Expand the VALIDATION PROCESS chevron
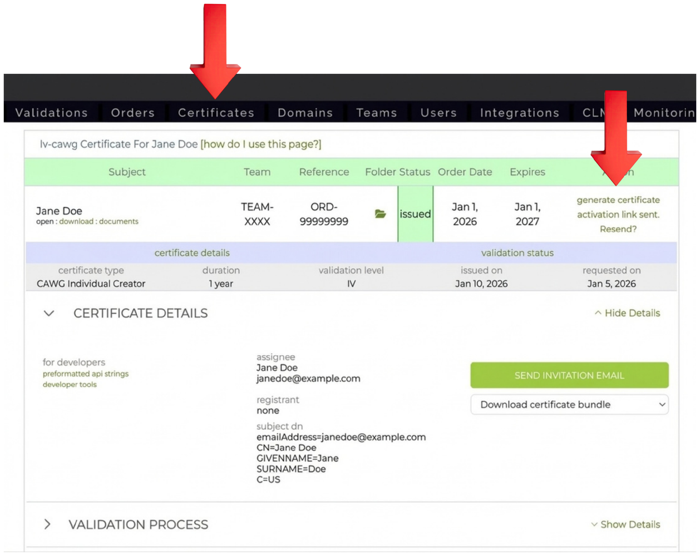Viewport: 700px width, 556px height. coord(47,524)
